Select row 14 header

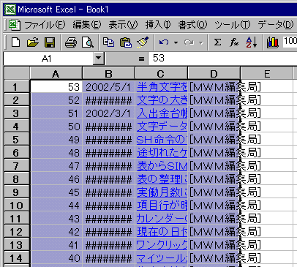point(17,258)
